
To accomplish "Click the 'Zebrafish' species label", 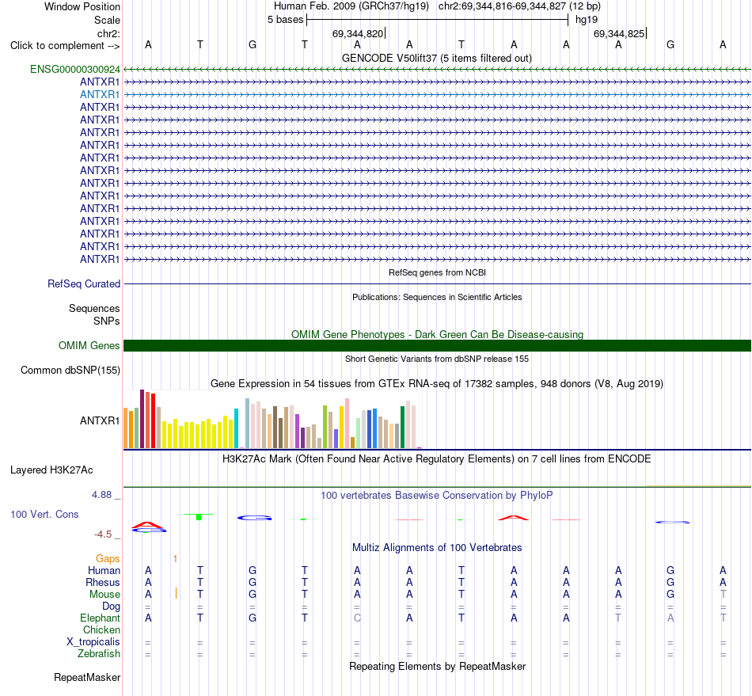I will click(99, 653).
